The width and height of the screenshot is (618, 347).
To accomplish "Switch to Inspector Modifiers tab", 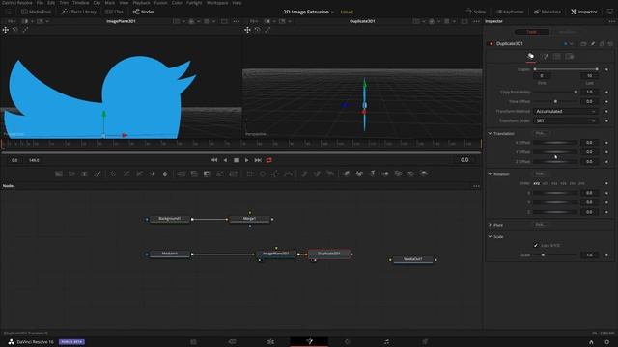I will [x=567, y=32].
